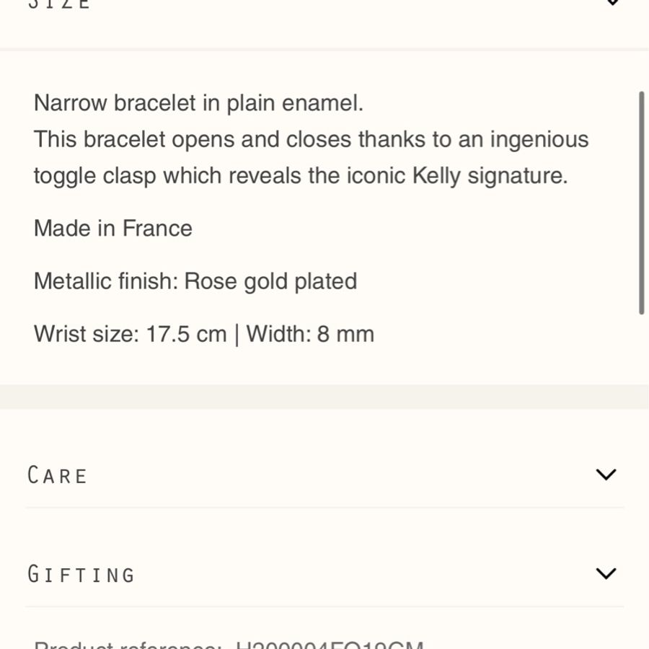Click 'Narrow bracelet in plain enamel' sentence
649x649 pixels.
199,102
